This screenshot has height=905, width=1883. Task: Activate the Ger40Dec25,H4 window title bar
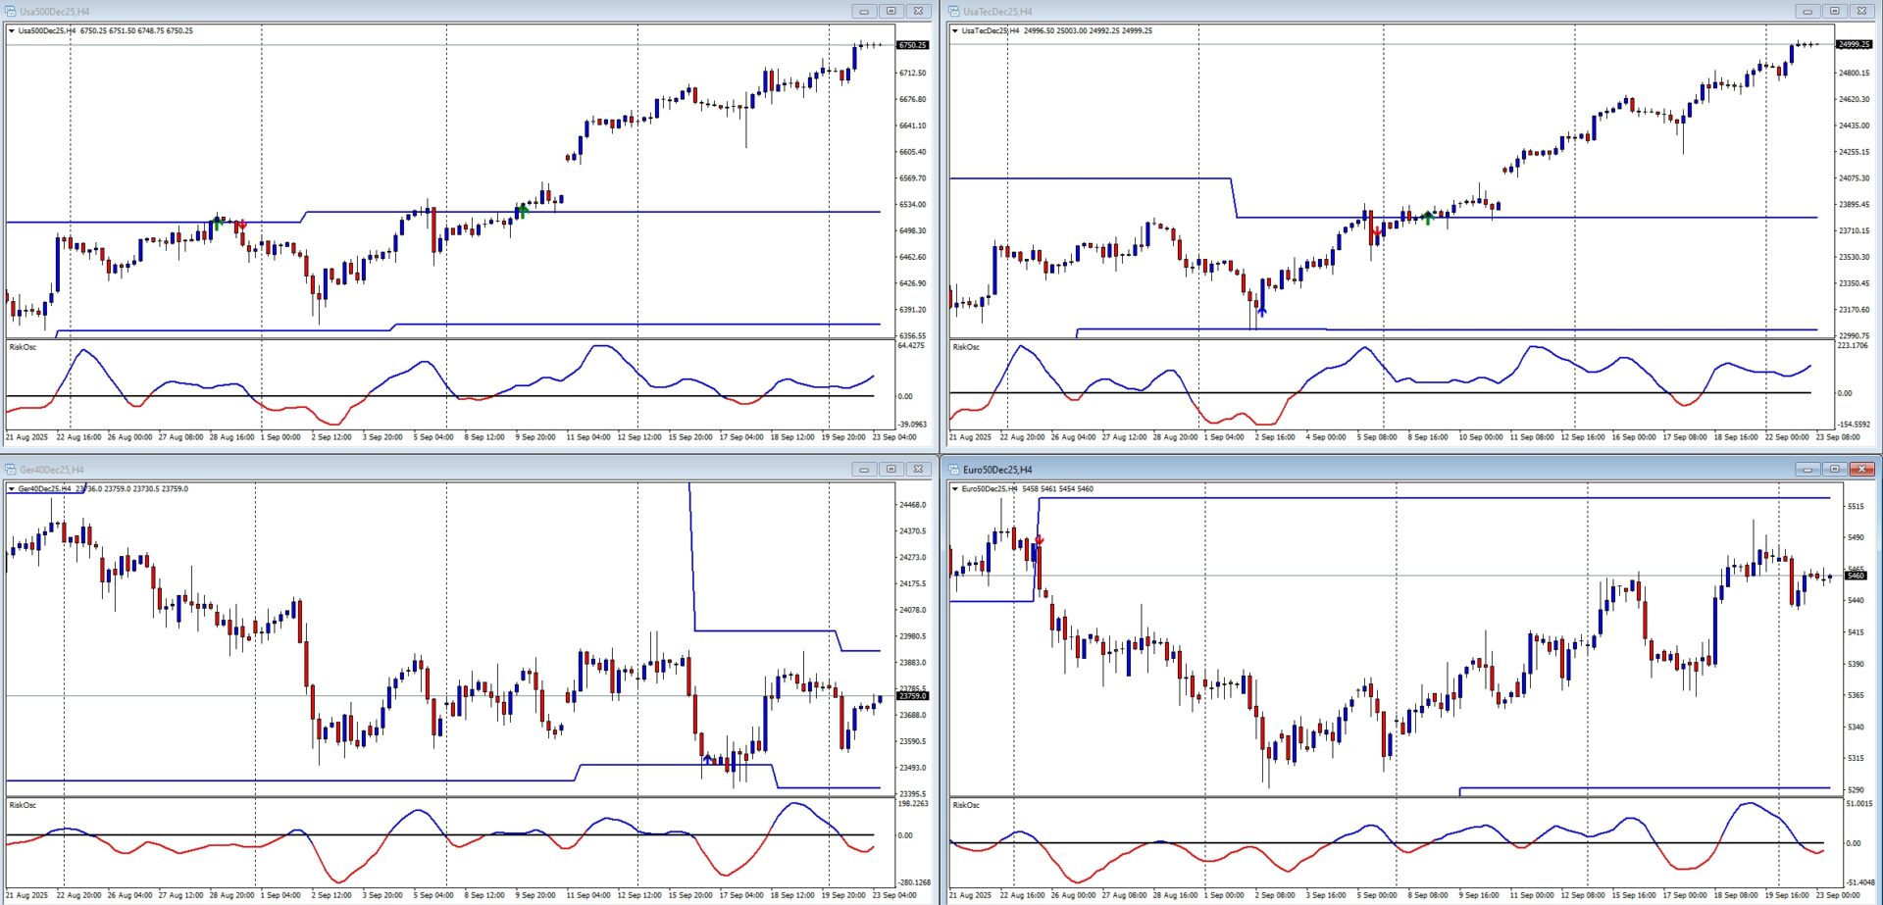point(392,470)
